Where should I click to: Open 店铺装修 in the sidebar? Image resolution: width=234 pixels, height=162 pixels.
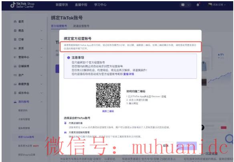click(x=24, y=66)
